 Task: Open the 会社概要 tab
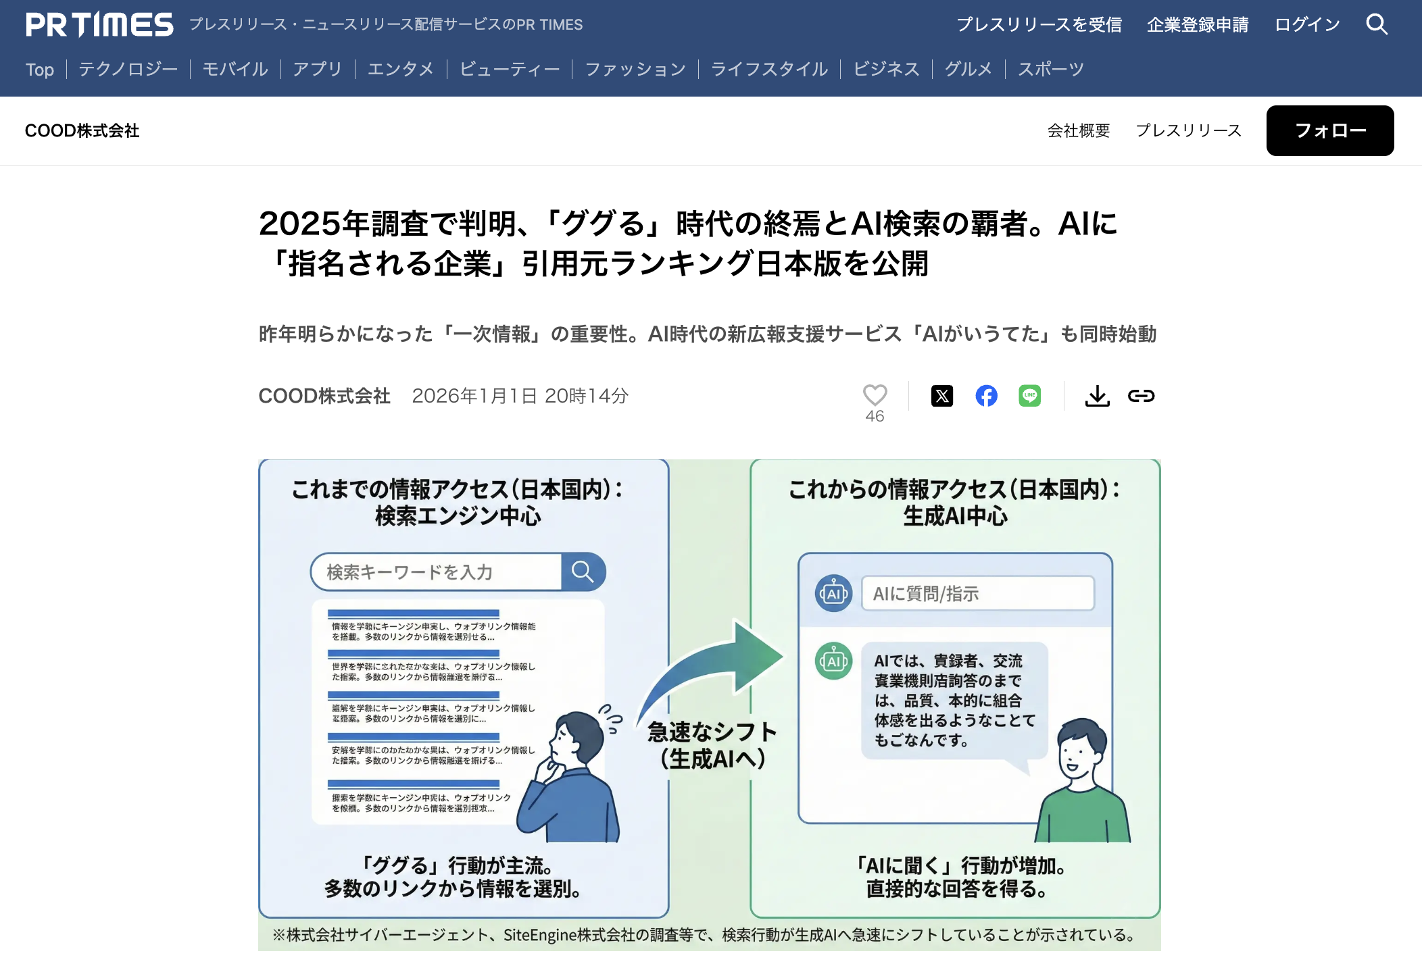pos(1079,130)
